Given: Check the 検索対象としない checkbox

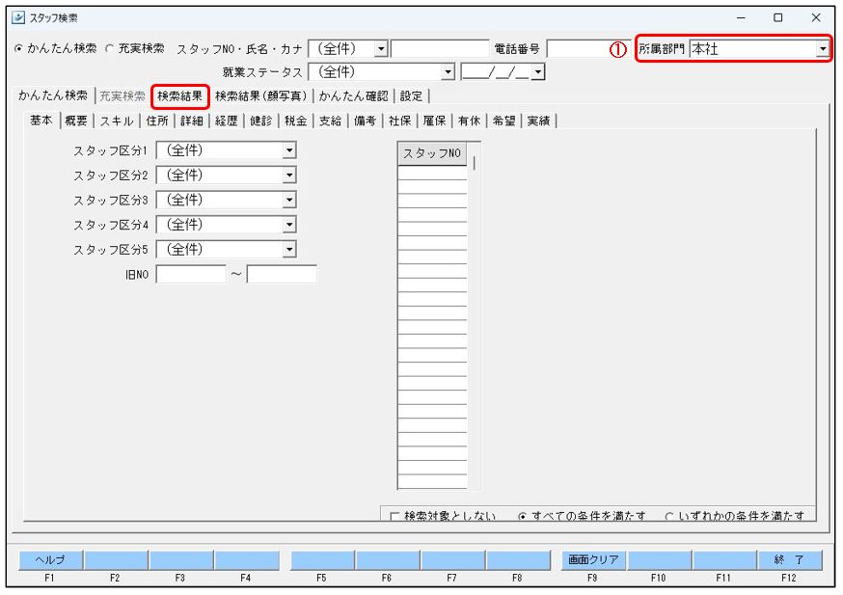Looking at the screenshot, I should coord(394,517).
